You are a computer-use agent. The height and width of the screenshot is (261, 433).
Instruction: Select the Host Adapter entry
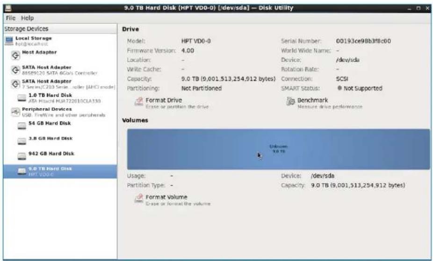click(60, 55)
